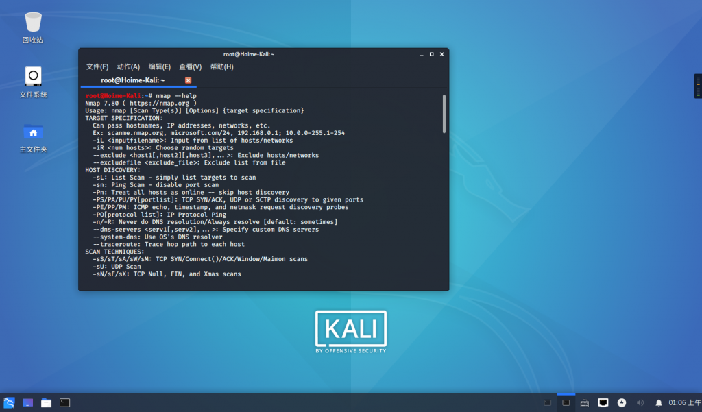Click the '-PS/PA/PU/PY[portlist]' option line
The image size is (702, 412).
pyautogui.click(x=228, y=199)
